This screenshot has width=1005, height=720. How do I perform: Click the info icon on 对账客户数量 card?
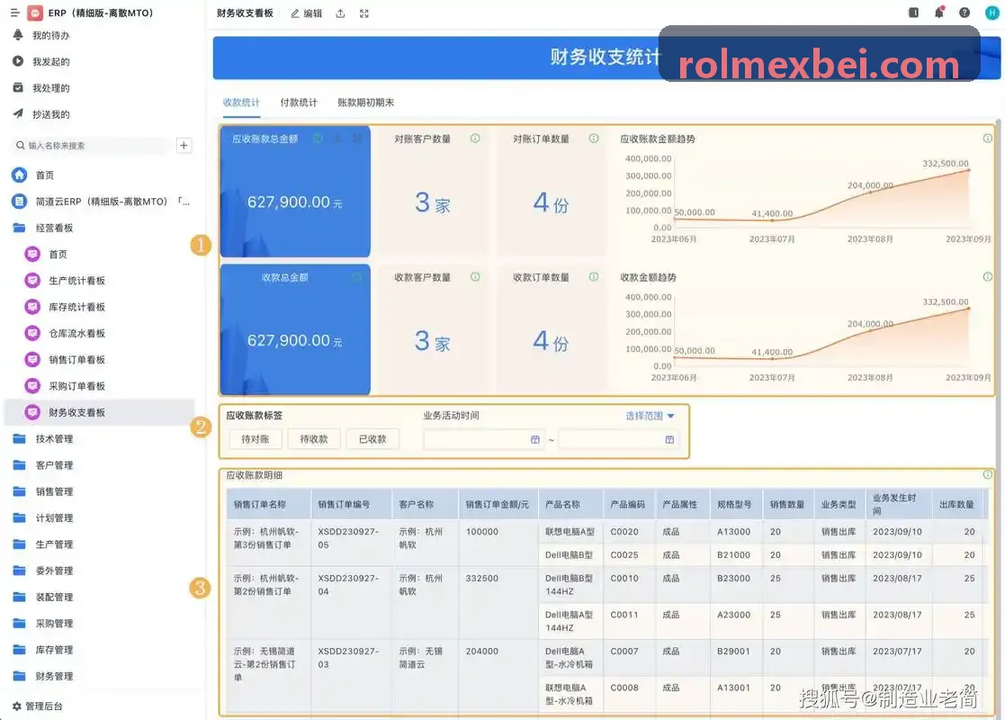(475, 139)
